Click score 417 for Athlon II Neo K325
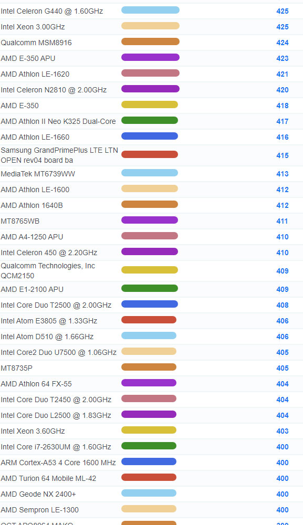 click(282, 121)
